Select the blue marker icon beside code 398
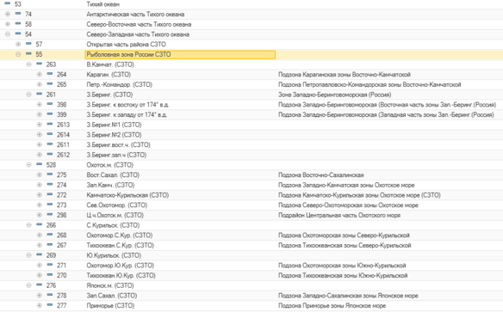 point(50,104)
